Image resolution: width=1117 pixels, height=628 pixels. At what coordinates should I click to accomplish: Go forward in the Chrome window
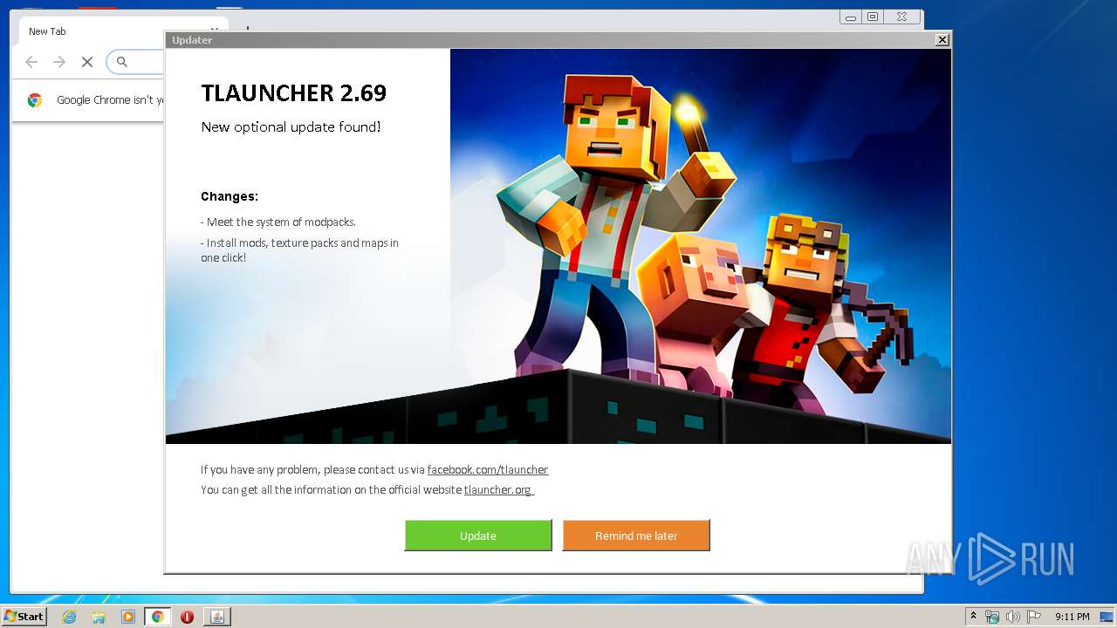click(x=59, y=61)
